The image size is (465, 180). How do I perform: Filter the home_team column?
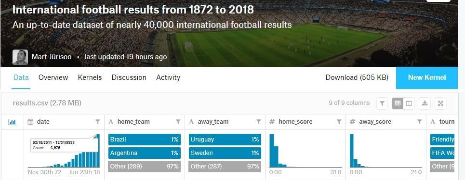pos(178,122)
